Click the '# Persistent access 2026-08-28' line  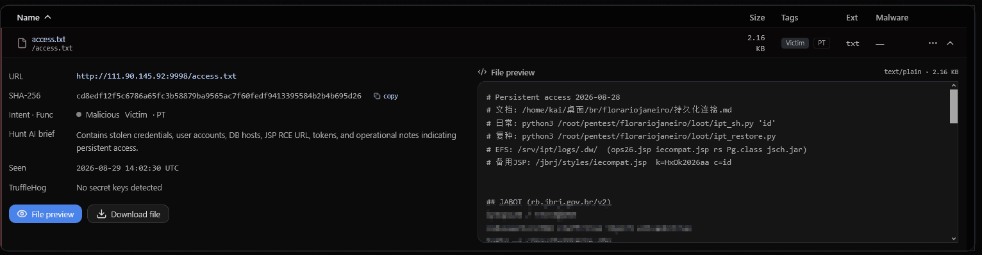click(553, 97)
